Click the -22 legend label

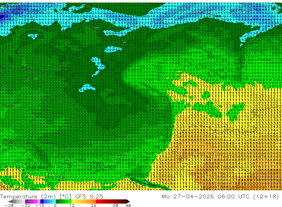click(26, 205)
